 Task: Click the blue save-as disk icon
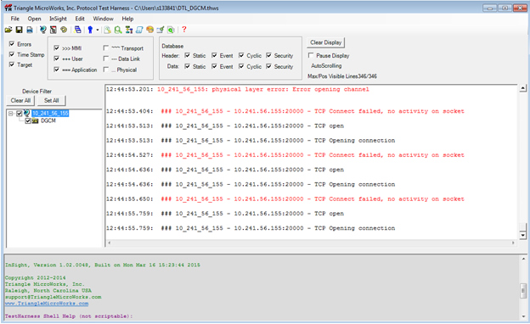point(30,30)
